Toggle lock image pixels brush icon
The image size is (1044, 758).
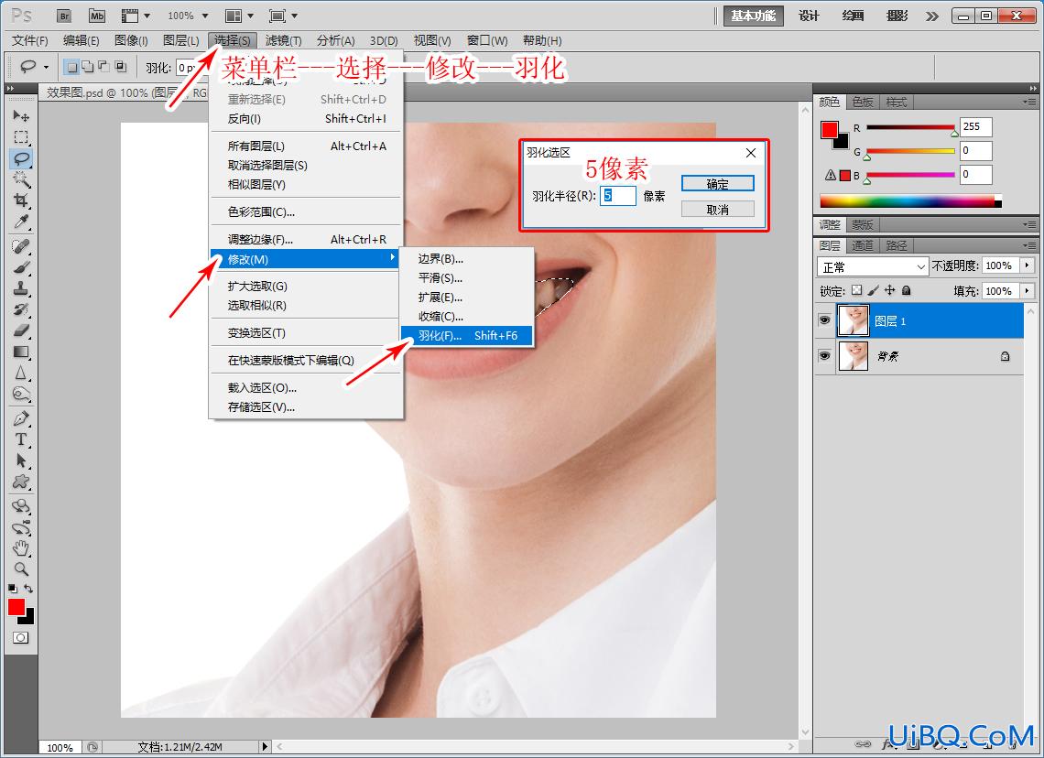(873, 290)
